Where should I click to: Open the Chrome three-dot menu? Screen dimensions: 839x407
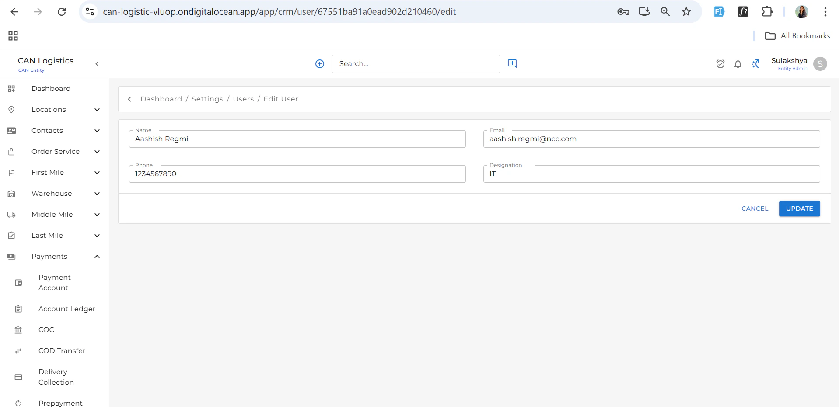[x=825, y=12]
